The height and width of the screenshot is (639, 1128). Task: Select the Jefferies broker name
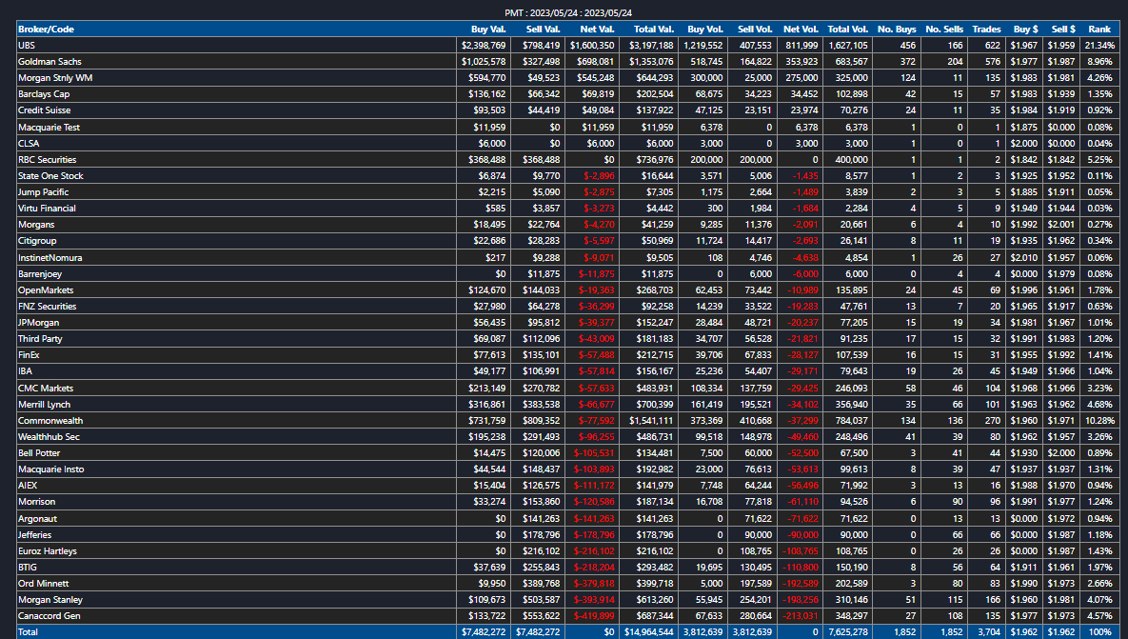pyautogui.click(x=35, y=534)
